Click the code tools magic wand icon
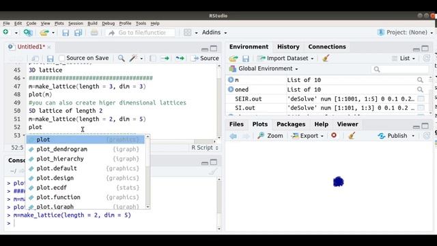 pos(133,58)
